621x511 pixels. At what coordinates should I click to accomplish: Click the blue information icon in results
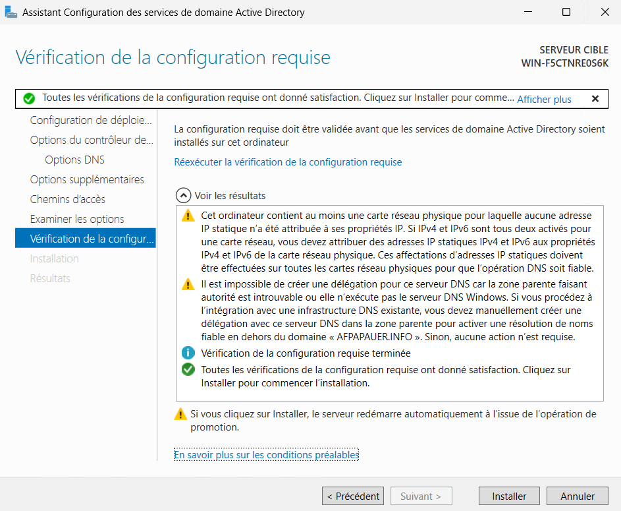(188, 353)
